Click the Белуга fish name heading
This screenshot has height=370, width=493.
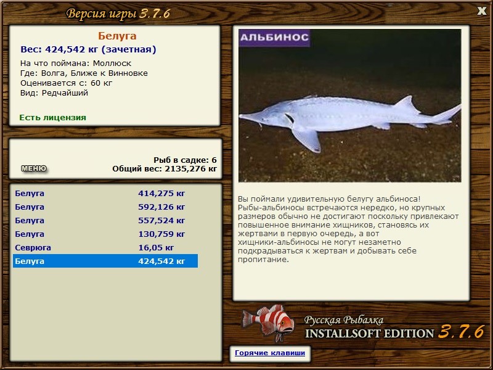click(x=117, y=36)
